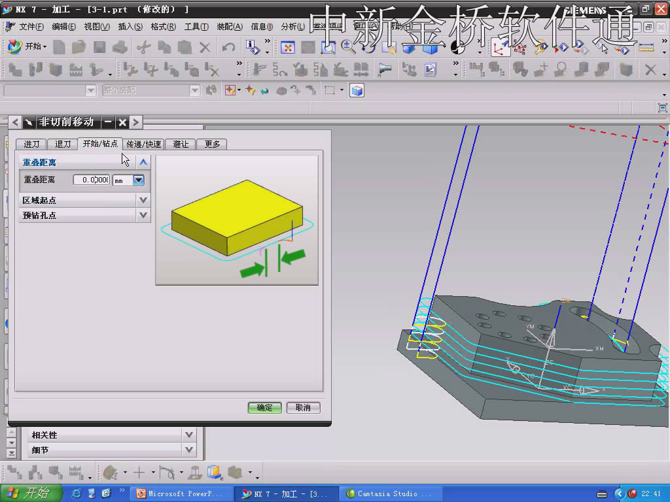Open the 信息(I) menu
Image resolution: width=670 pixels, height=502 pixels.
coord(262,27)
